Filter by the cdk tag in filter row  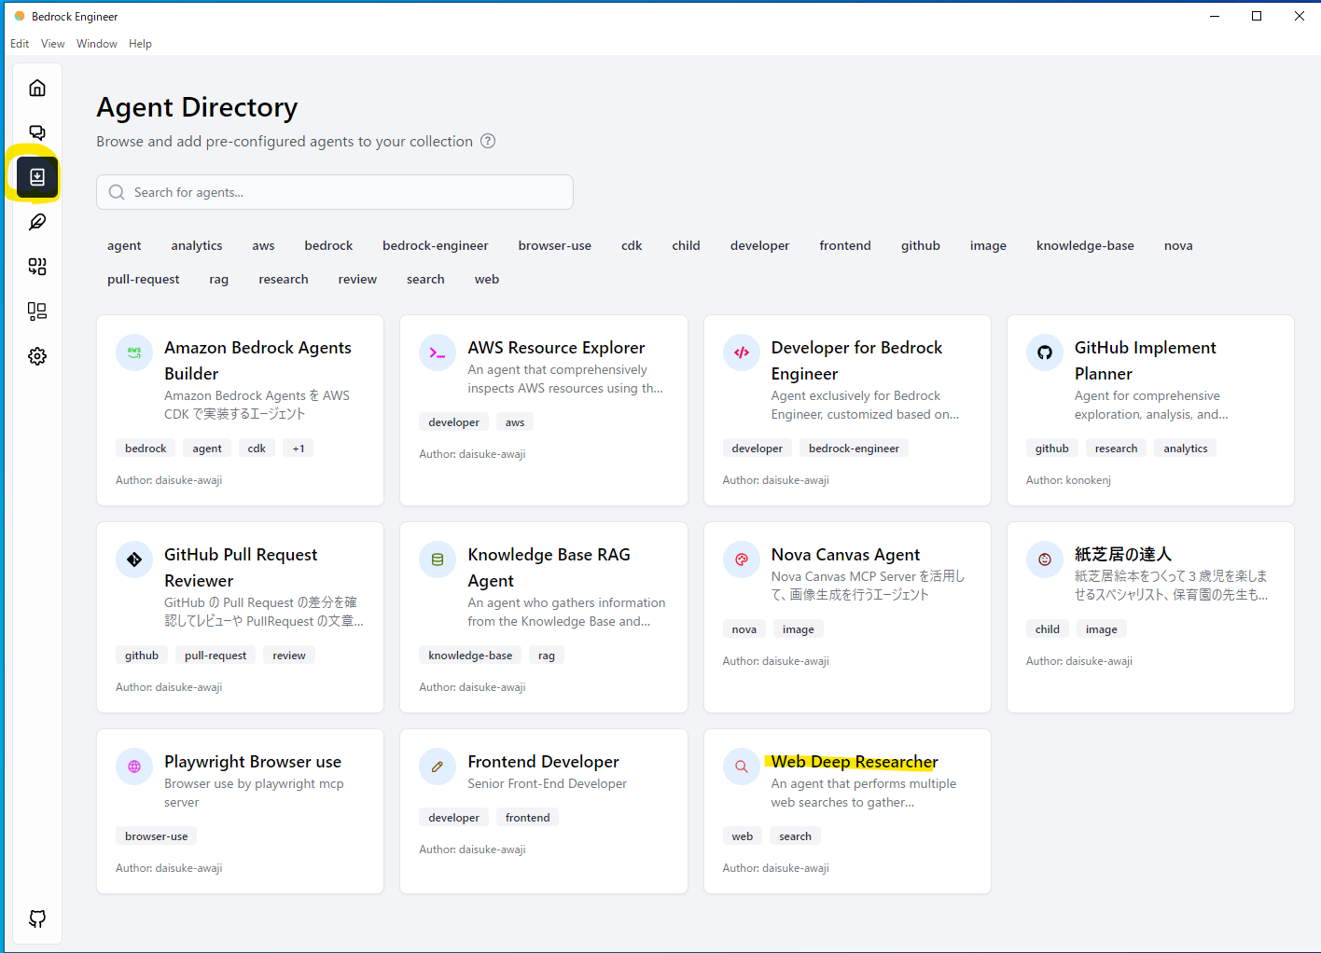[632, 246]
